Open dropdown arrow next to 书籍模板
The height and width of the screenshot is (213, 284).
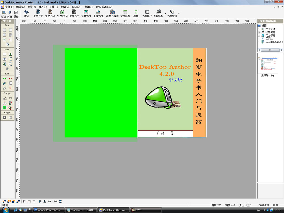click(x=165, y=14)
